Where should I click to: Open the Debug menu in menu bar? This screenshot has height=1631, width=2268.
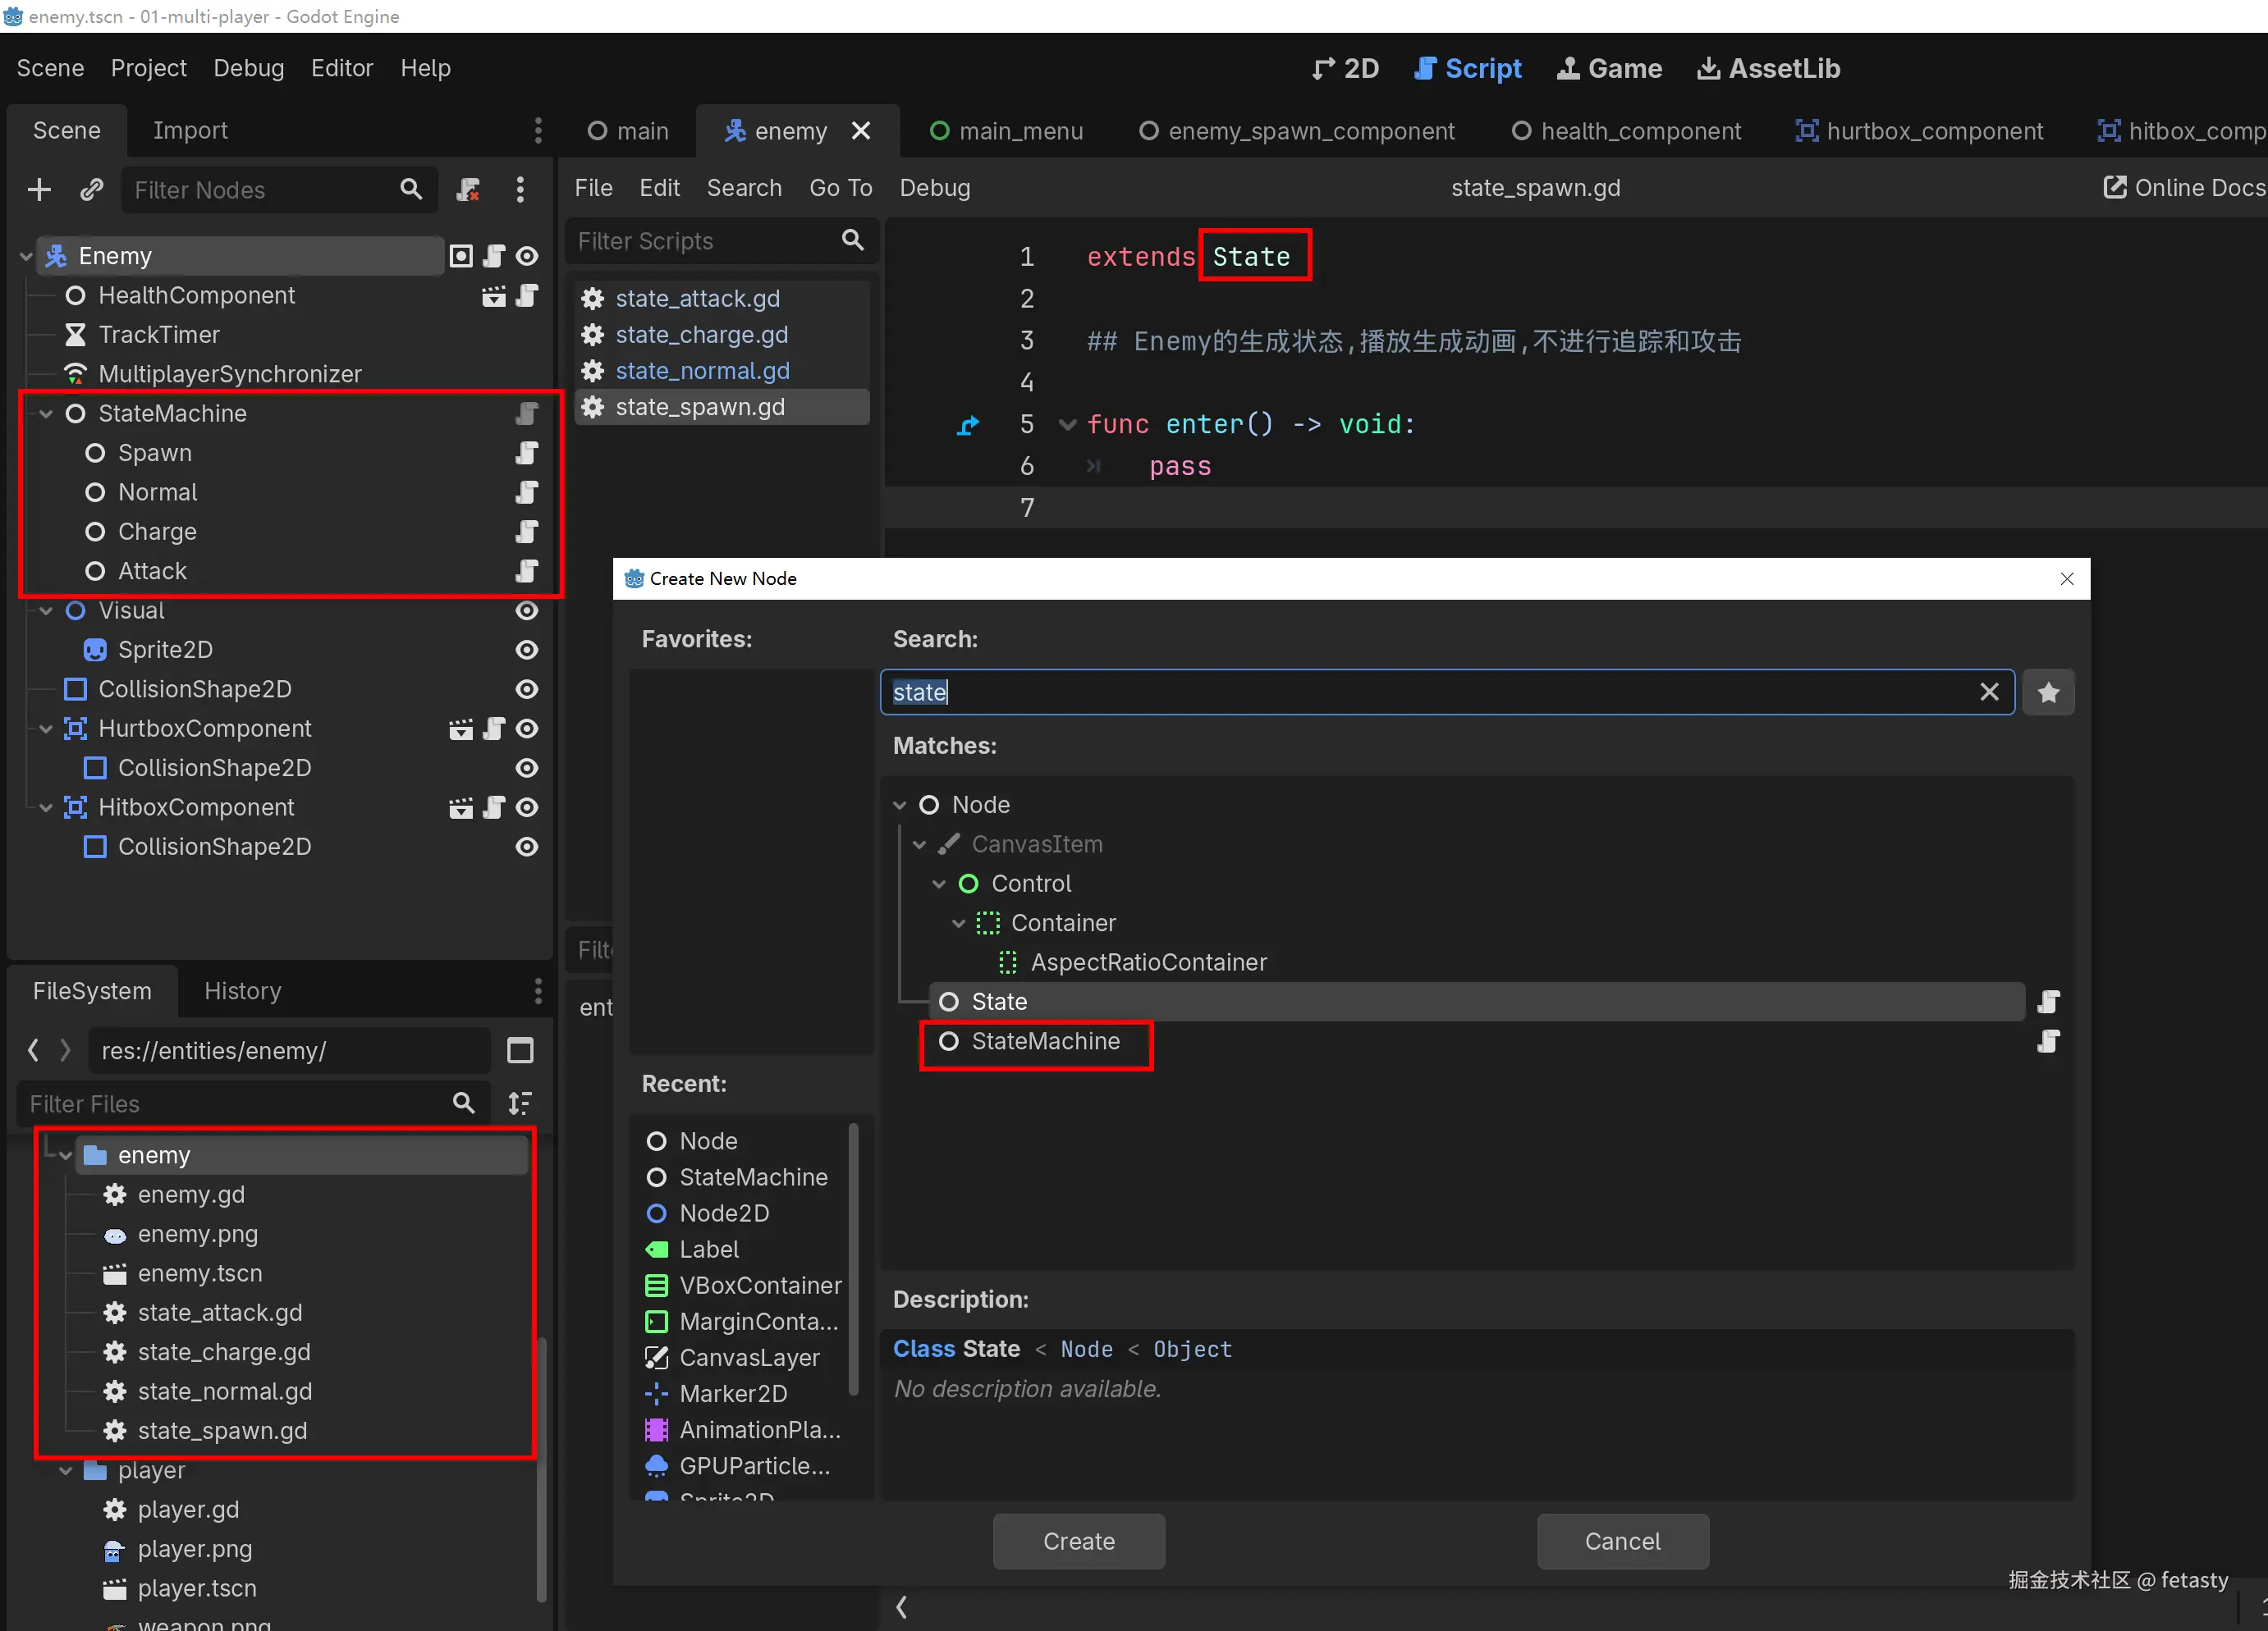248,68
